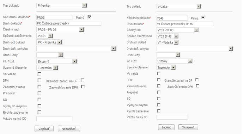Enable Zaokrúhľovanie checkbox in Výdajka form
Viewport: 244px width, 134px height.
tap(159, 86)
